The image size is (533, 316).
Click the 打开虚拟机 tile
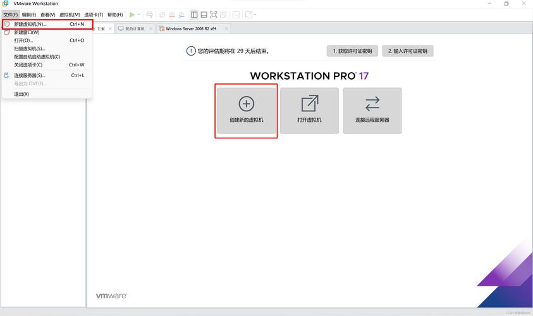(309, 111)
